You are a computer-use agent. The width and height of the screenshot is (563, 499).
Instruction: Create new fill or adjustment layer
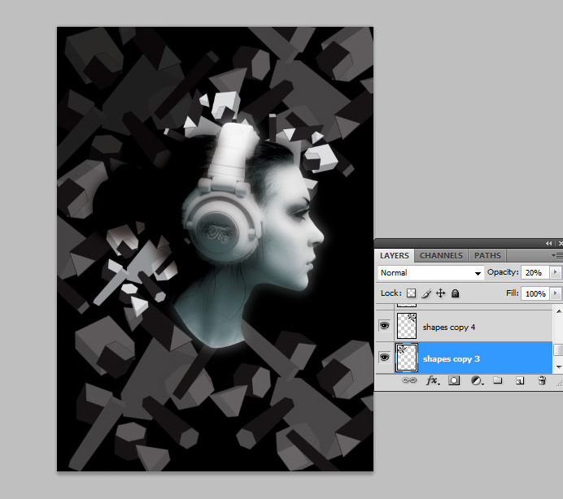476,380
